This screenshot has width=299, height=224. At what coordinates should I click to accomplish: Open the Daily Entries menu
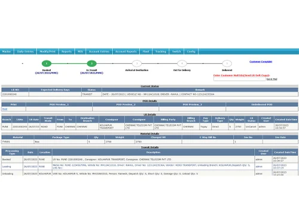25,51
